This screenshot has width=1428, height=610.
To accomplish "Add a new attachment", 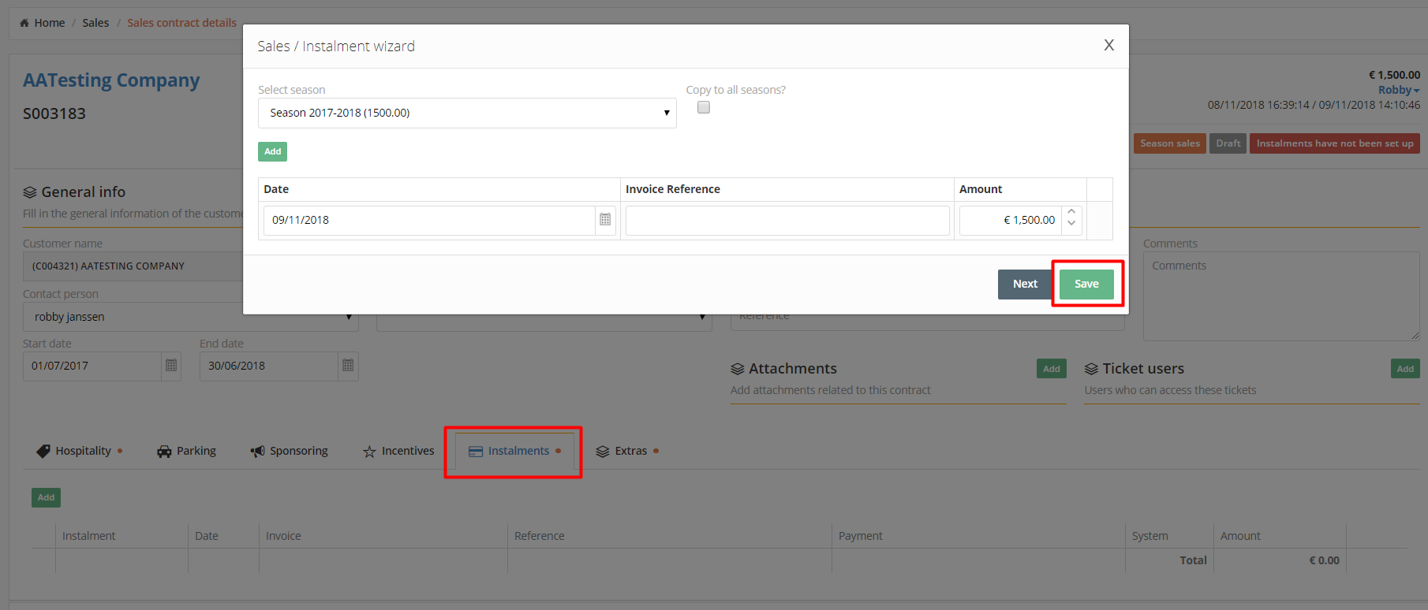I will point(1052,369).
